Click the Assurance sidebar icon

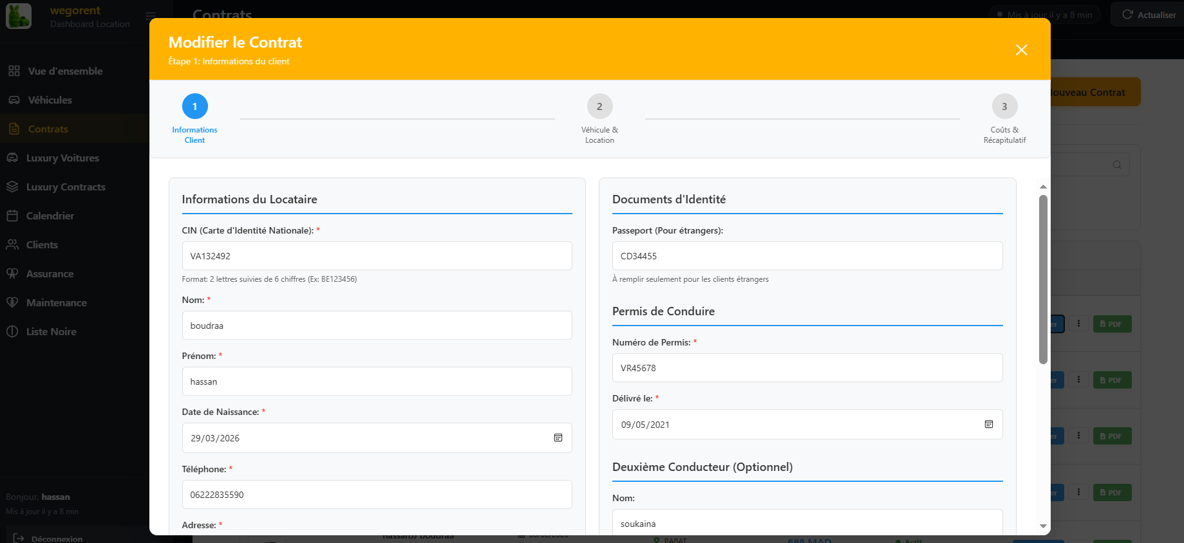point(12,274)
